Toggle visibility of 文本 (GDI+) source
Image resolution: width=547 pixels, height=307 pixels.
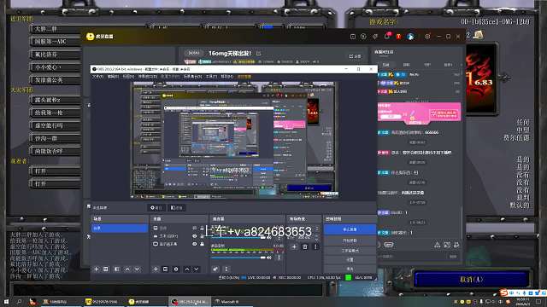pos(195,236)
